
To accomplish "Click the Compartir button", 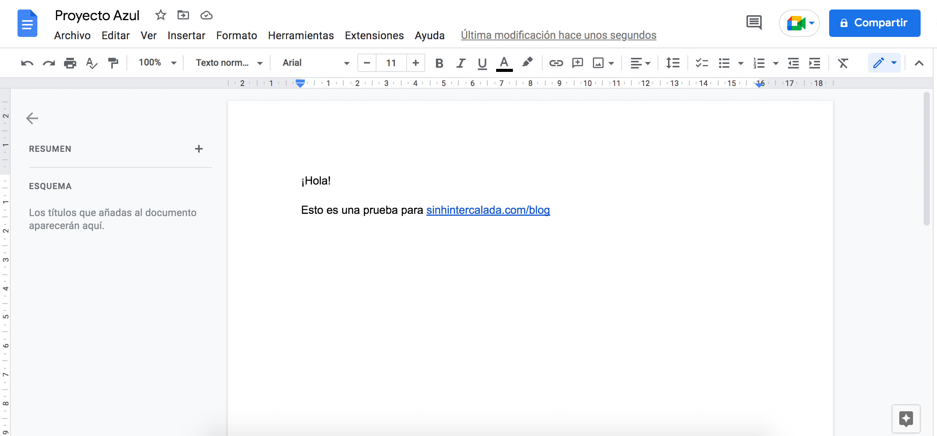I will tap(875, 23).
